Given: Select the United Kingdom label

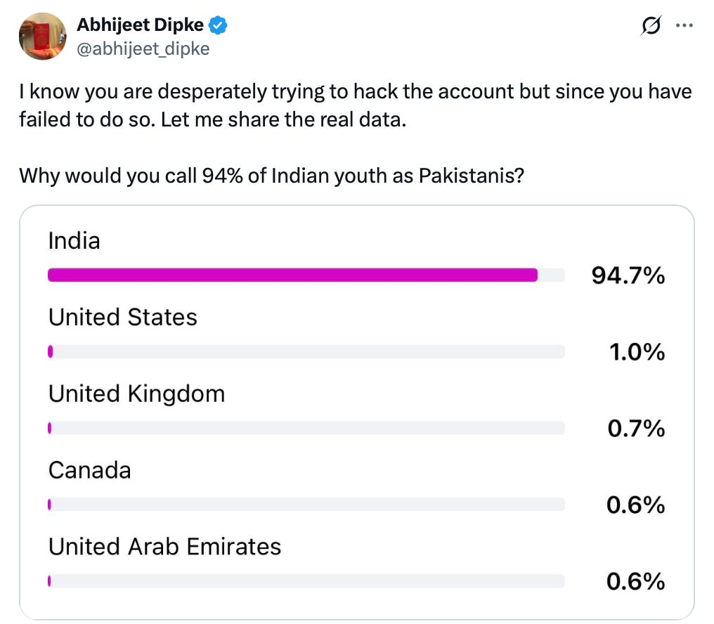Looking at the screenshot, I should click(x=136, y=394).
